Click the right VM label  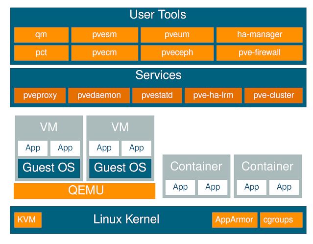tap(120, 127)
